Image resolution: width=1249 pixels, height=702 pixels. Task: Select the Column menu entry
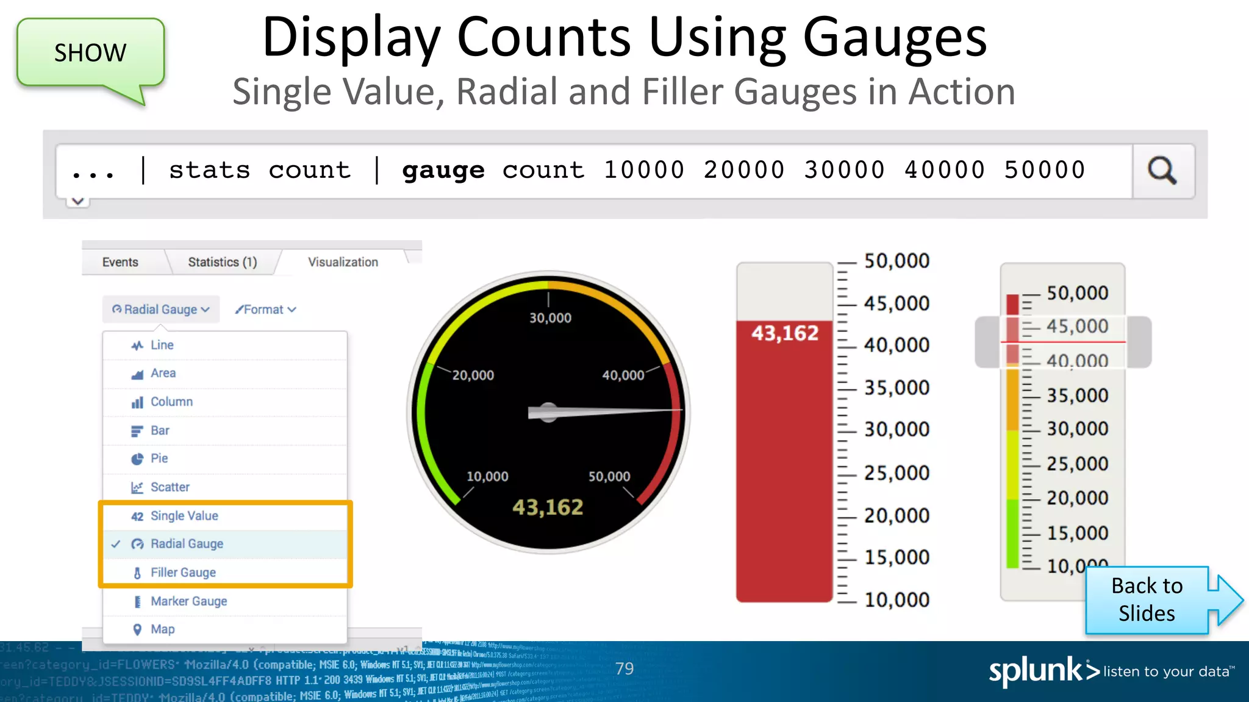tap(225, 402)
